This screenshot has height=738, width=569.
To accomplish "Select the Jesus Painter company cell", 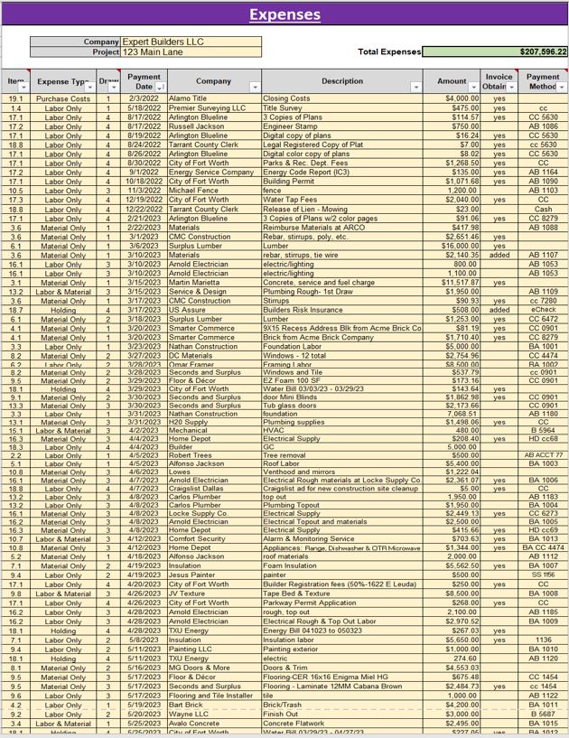I will [215, 575].
